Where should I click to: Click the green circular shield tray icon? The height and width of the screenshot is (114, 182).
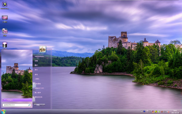click(159, 112)
